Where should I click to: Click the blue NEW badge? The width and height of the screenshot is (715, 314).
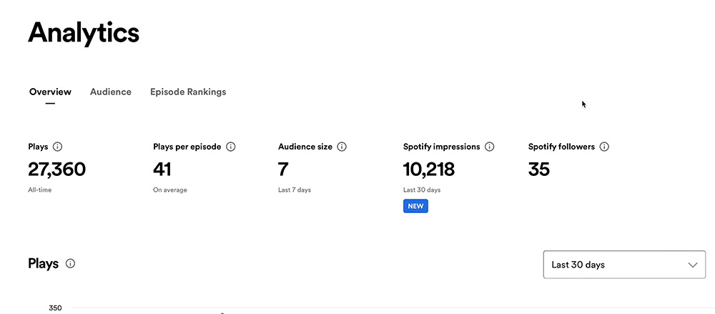pyautogui.click(x=415, y=206)
